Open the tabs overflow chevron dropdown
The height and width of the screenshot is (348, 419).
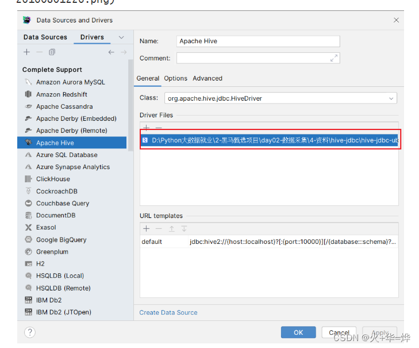coord(121,37)
